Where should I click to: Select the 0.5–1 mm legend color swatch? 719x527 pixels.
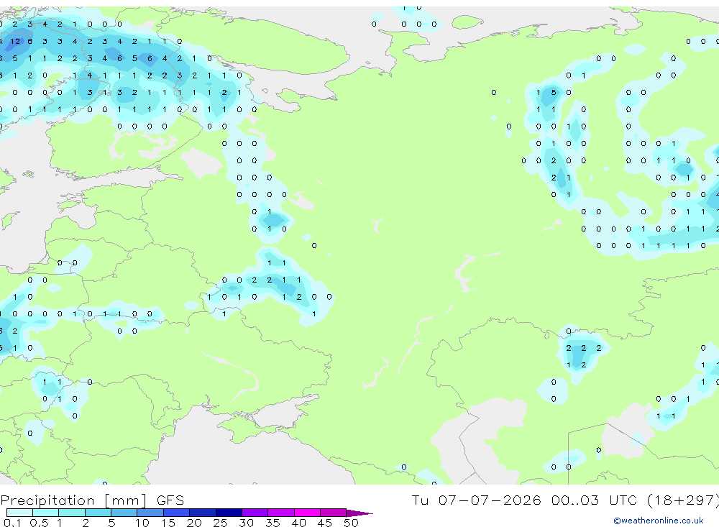[45, 513]
